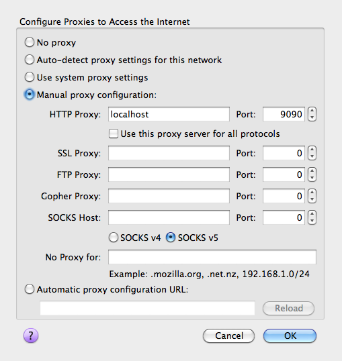The width and height of the screenshot is (342, 361).
Task: Click the No Proxy for text field
Action: click(x=212, y=257)
